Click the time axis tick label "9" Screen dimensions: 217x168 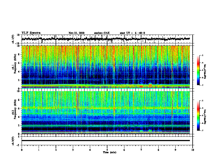pyautogui.click(x=175, y=150)
